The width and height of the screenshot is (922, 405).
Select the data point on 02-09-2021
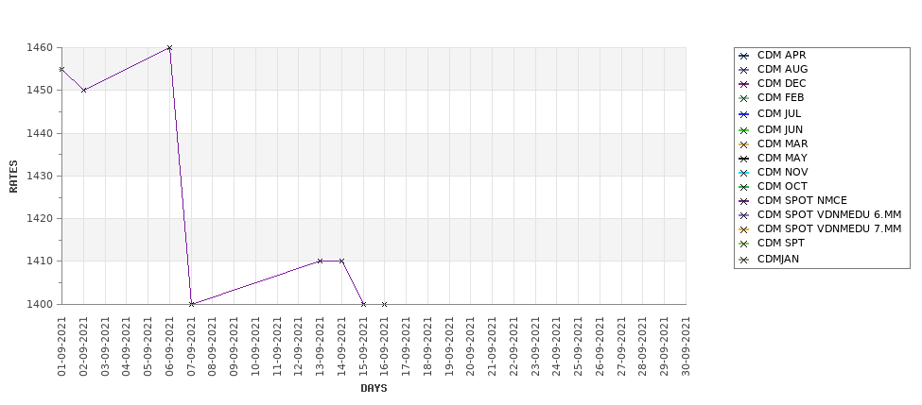coord(83,90)
